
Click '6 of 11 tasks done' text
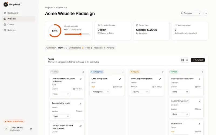pos(73,30)
